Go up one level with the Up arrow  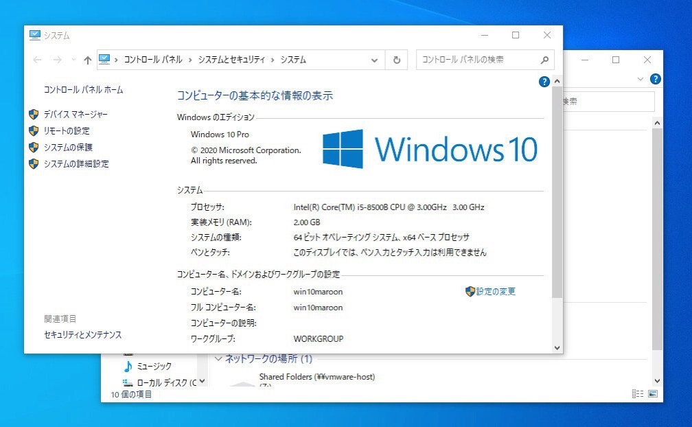(x=87, y=60)
